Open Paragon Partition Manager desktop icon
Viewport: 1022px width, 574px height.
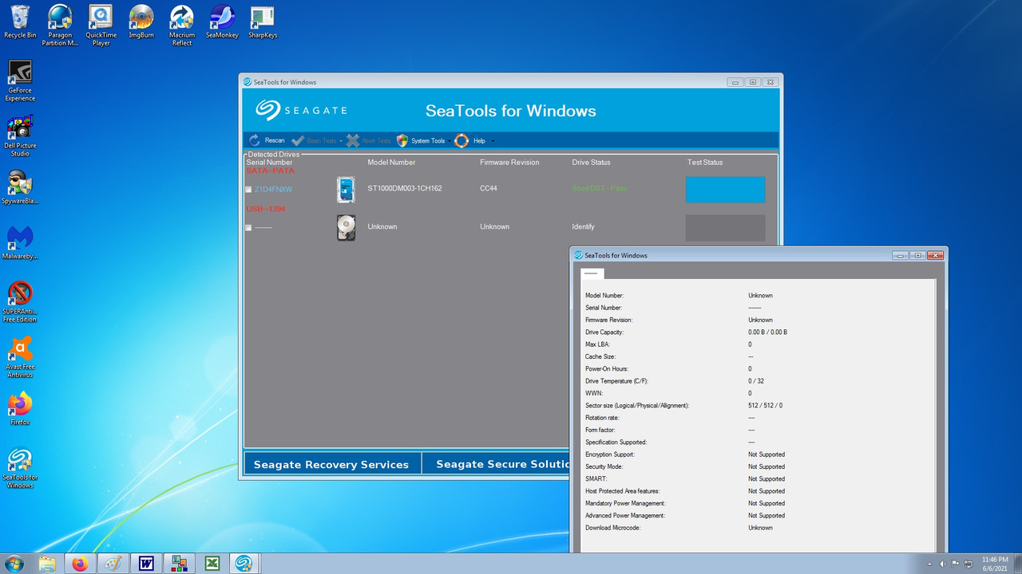pos(60,25)
